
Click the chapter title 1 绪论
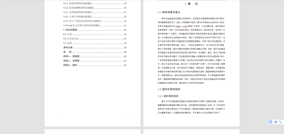point(191,4)
